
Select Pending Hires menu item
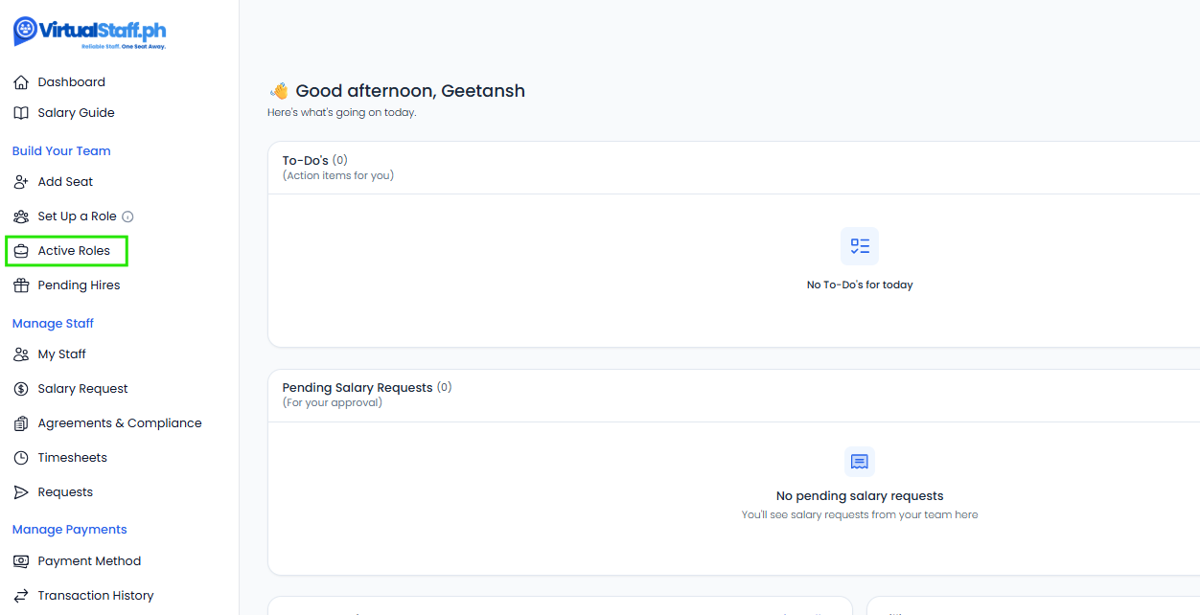pos(79,285)
